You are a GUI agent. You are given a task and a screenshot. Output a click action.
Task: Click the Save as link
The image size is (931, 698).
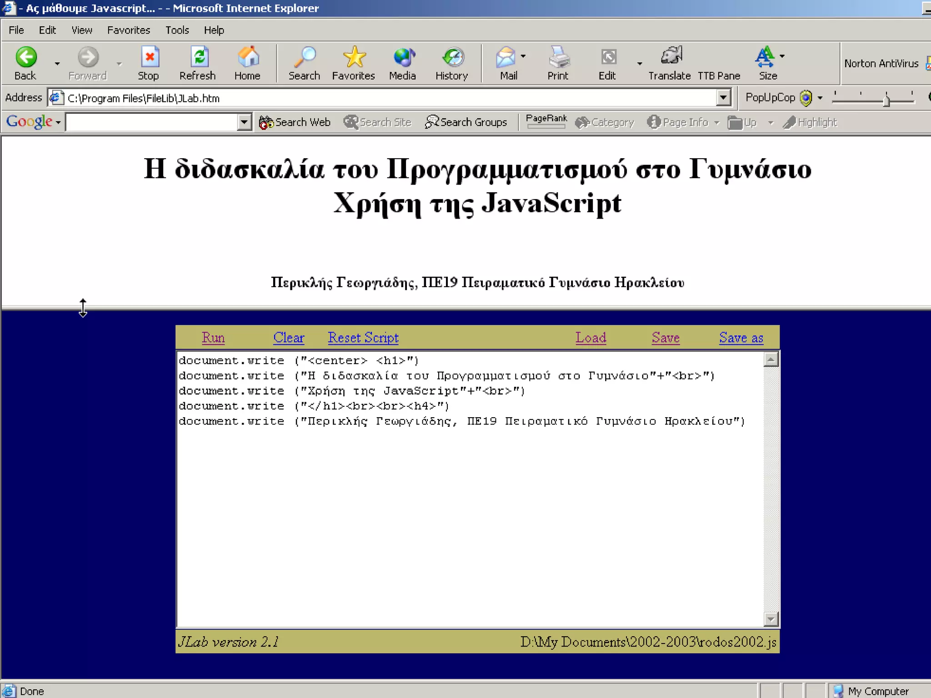pyautogui.click(x=741, y=338)
